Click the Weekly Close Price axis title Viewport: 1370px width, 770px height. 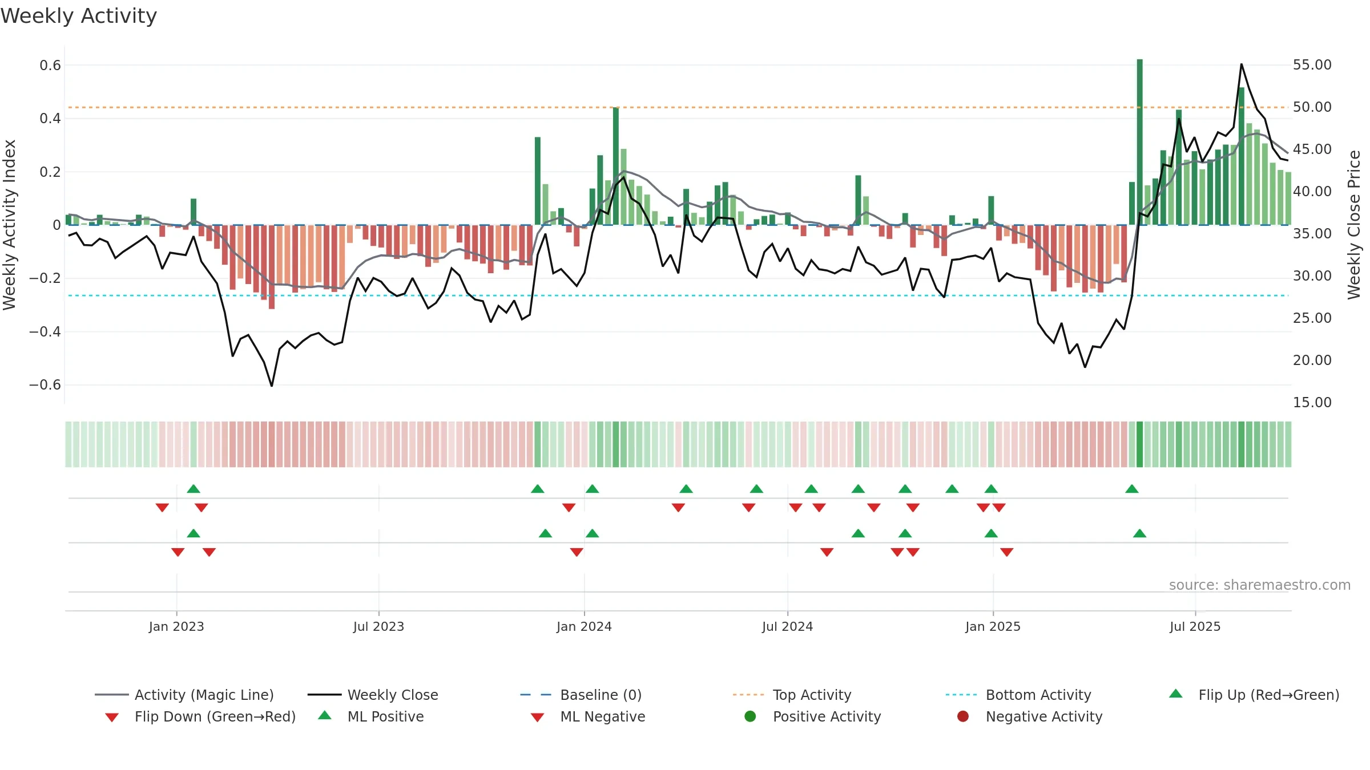[1354, 225]
